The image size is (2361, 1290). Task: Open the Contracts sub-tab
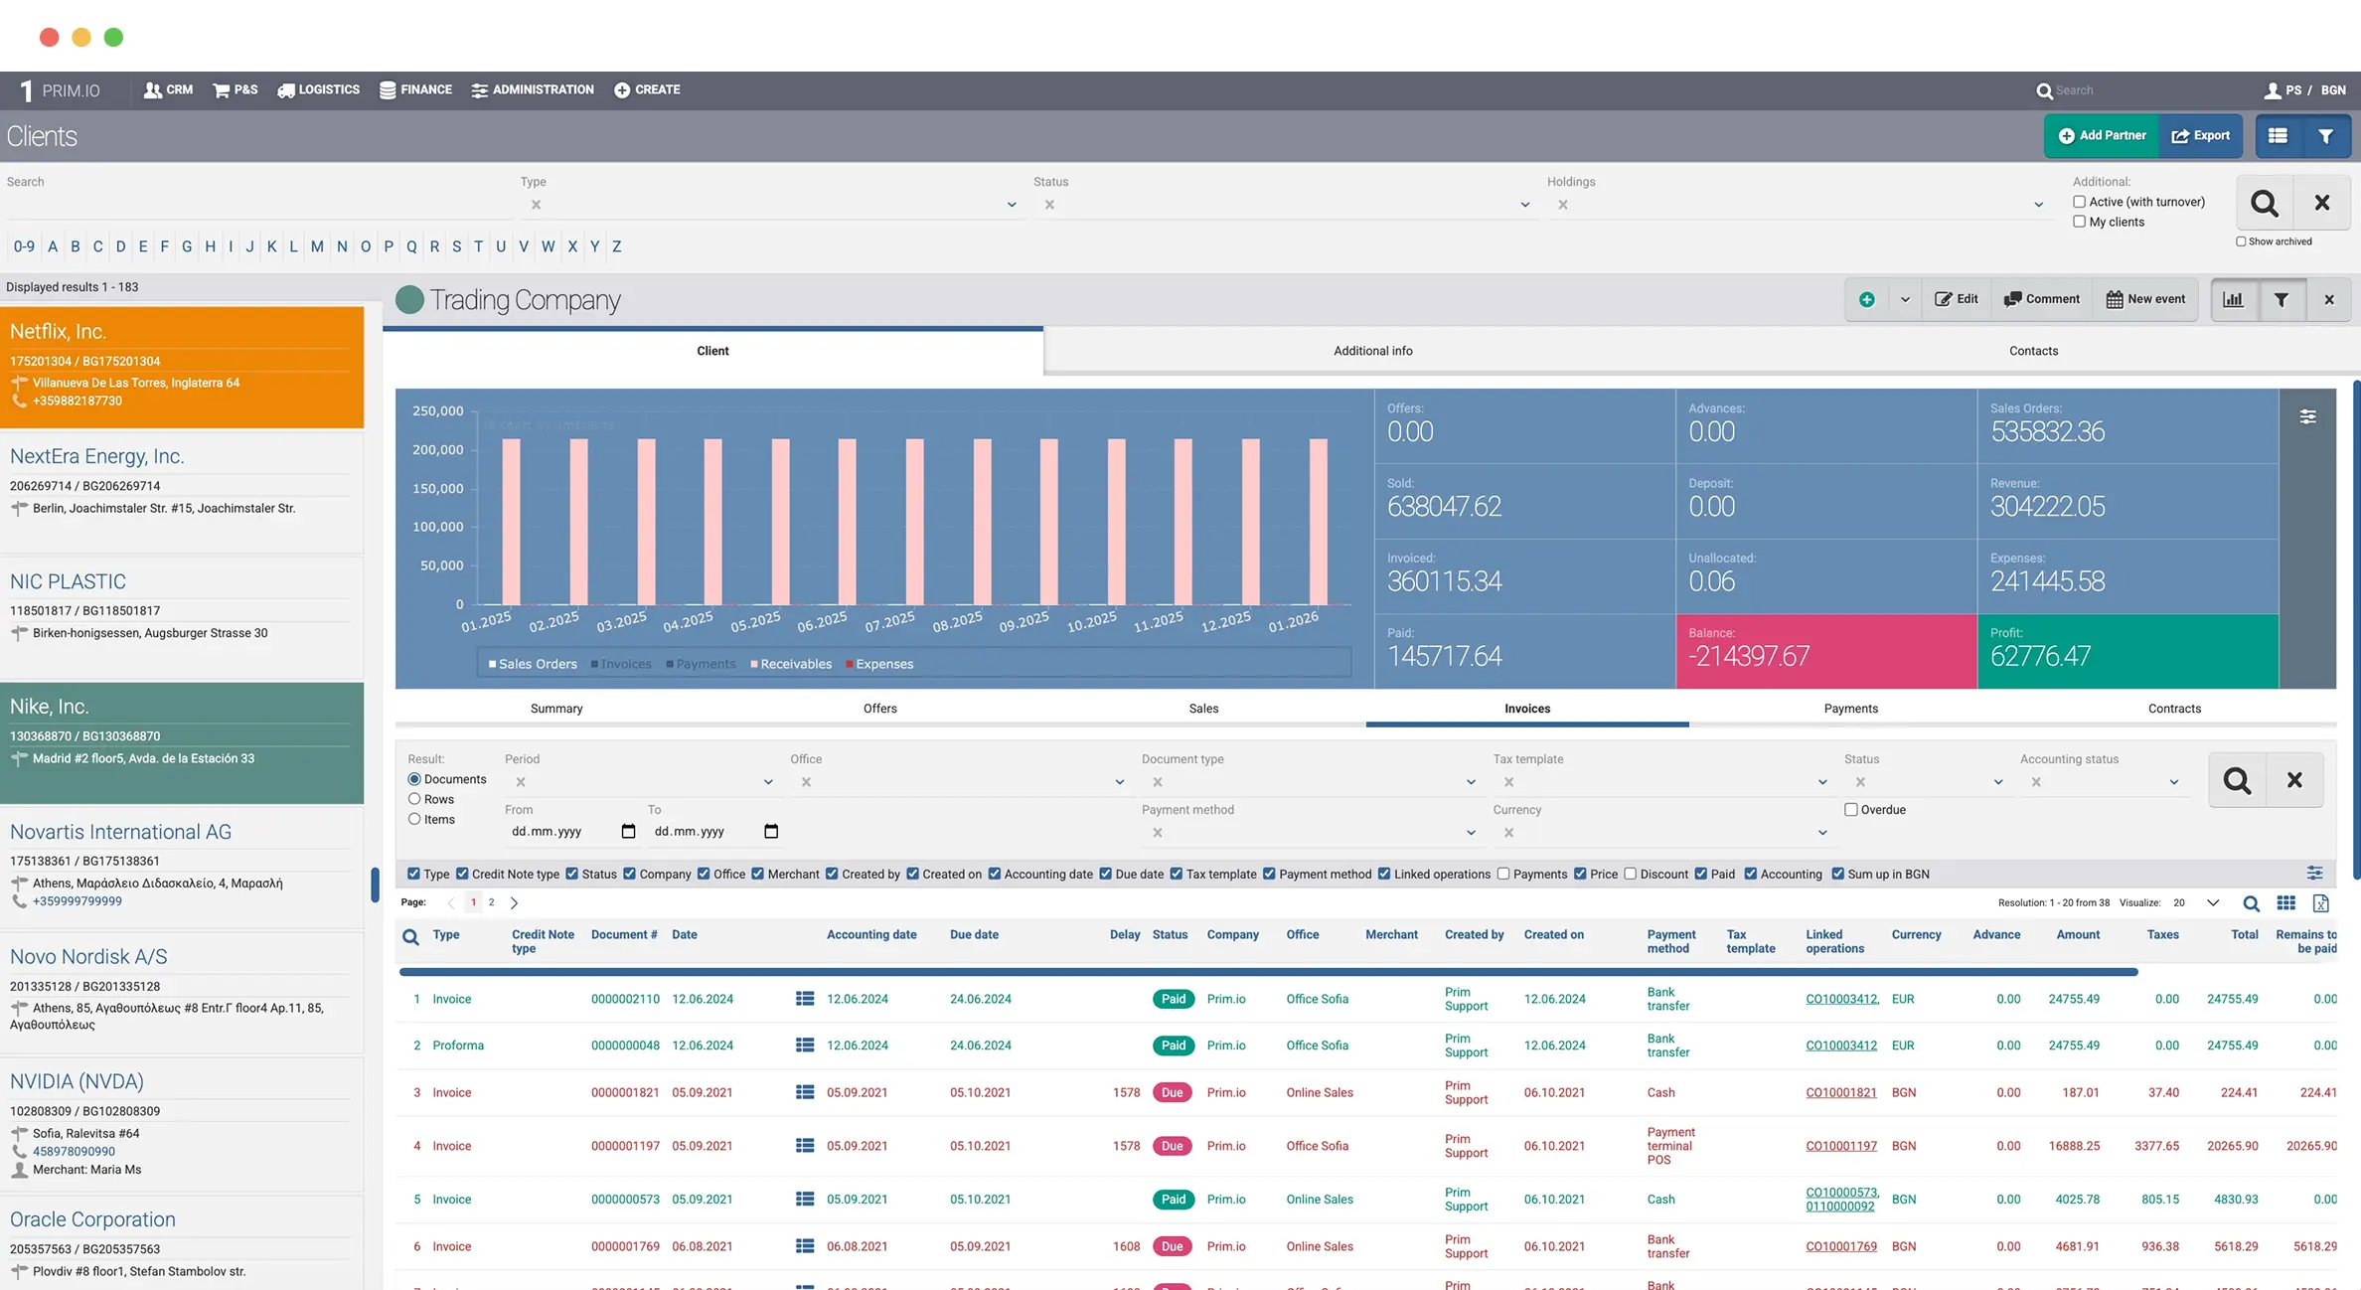[x=2174, y=709]
